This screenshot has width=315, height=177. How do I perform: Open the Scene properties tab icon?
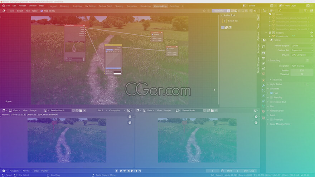click(x=263, y=69)
